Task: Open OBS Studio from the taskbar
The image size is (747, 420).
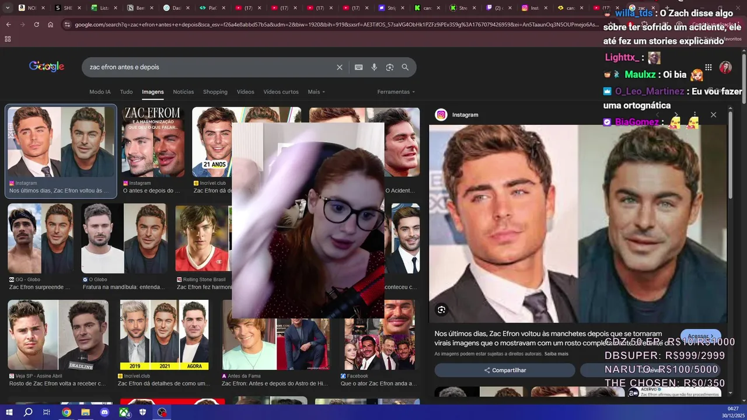Action: click(x=162, y=412)
